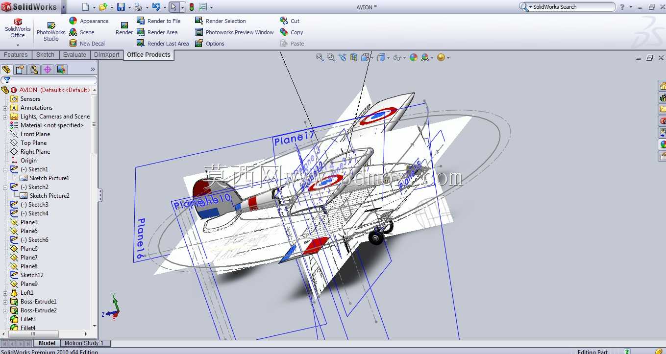Activate the Select cursor tool

174,7
